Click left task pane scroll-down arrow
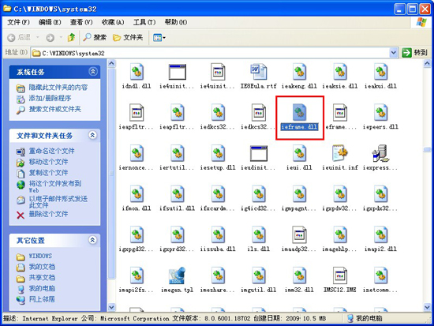Viewport: 434px width, 326px height. tap(111, 307)
